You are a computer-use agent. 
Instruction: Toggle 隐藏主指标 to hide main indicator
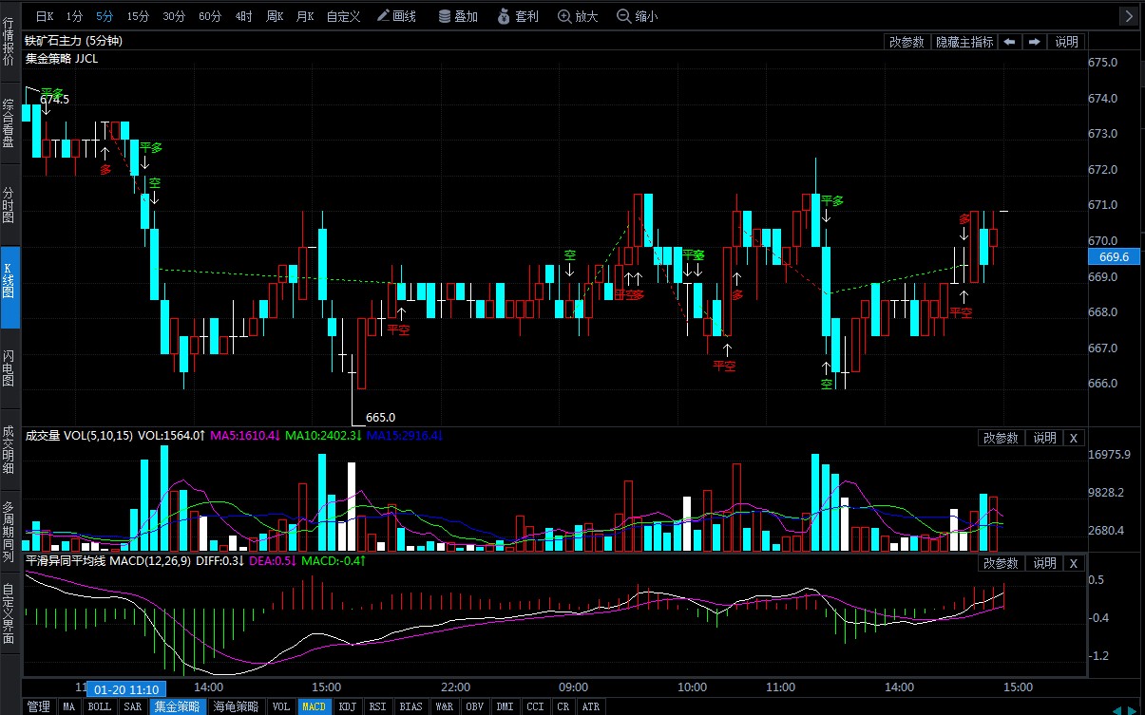tap(964, 42)
